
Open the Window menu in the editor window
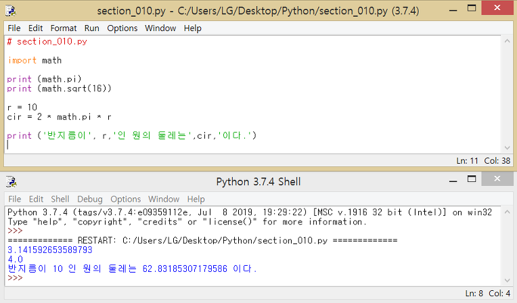[160, 28]
